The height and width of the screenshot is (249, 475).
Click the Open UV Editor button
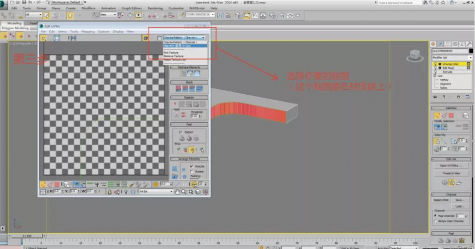point(451,166)
